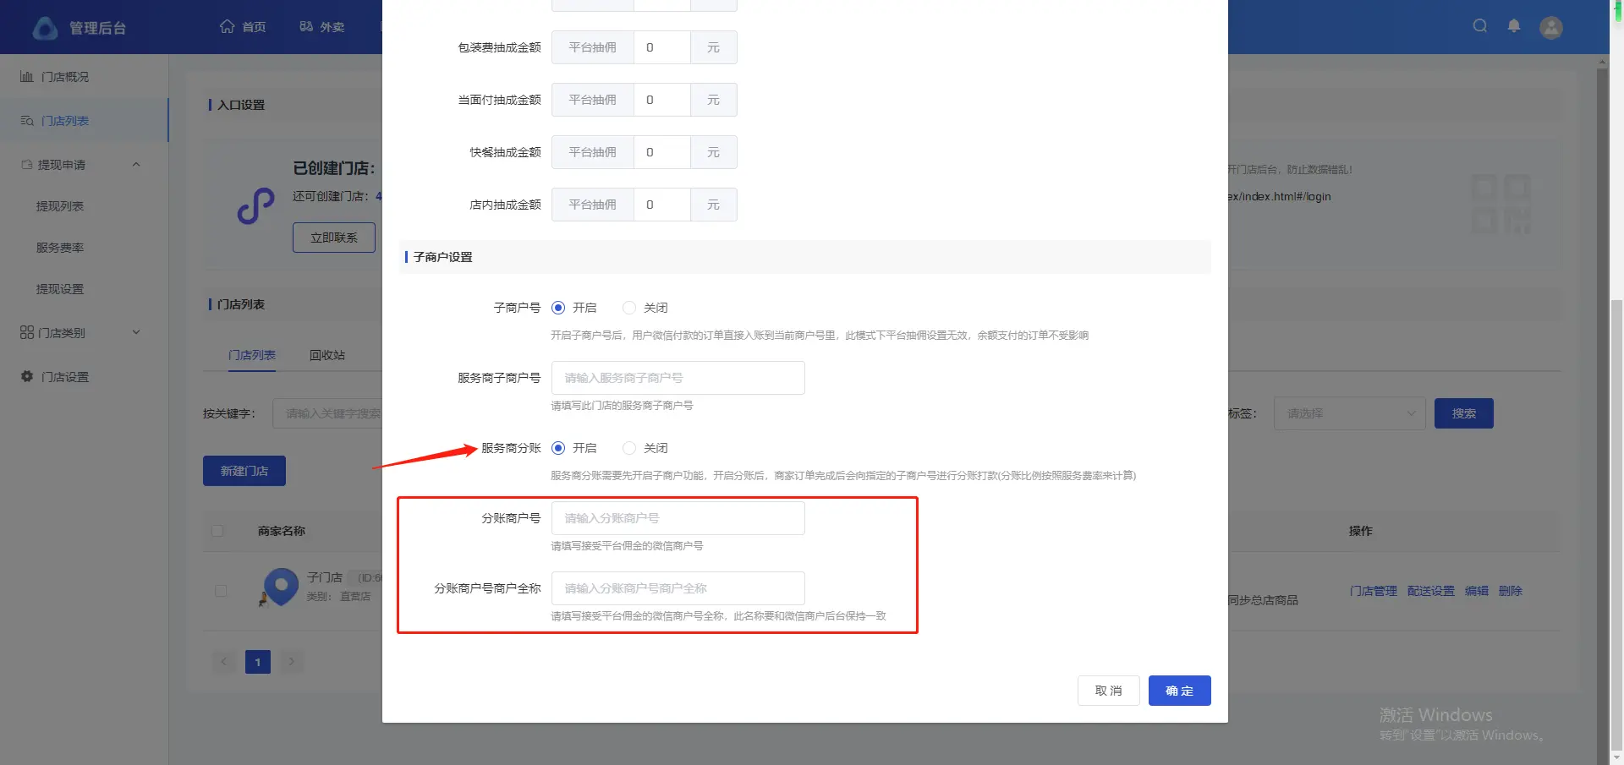
Task: Select the 门店概况 chart icon in sidebar
Action: (x=27, y=76)
